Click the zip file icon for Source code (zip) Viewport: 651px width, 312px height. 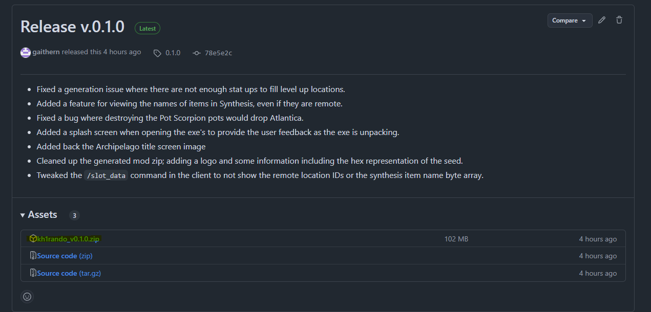33,256
